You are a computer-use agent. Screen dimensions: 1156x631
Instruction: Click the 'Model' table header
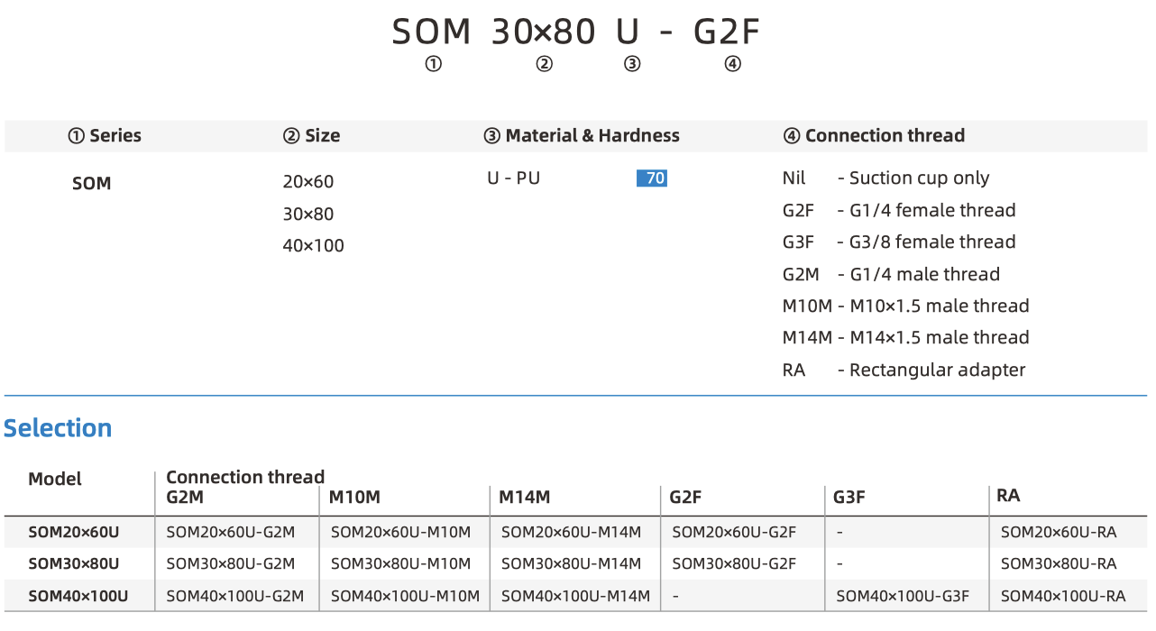[55, 480]
